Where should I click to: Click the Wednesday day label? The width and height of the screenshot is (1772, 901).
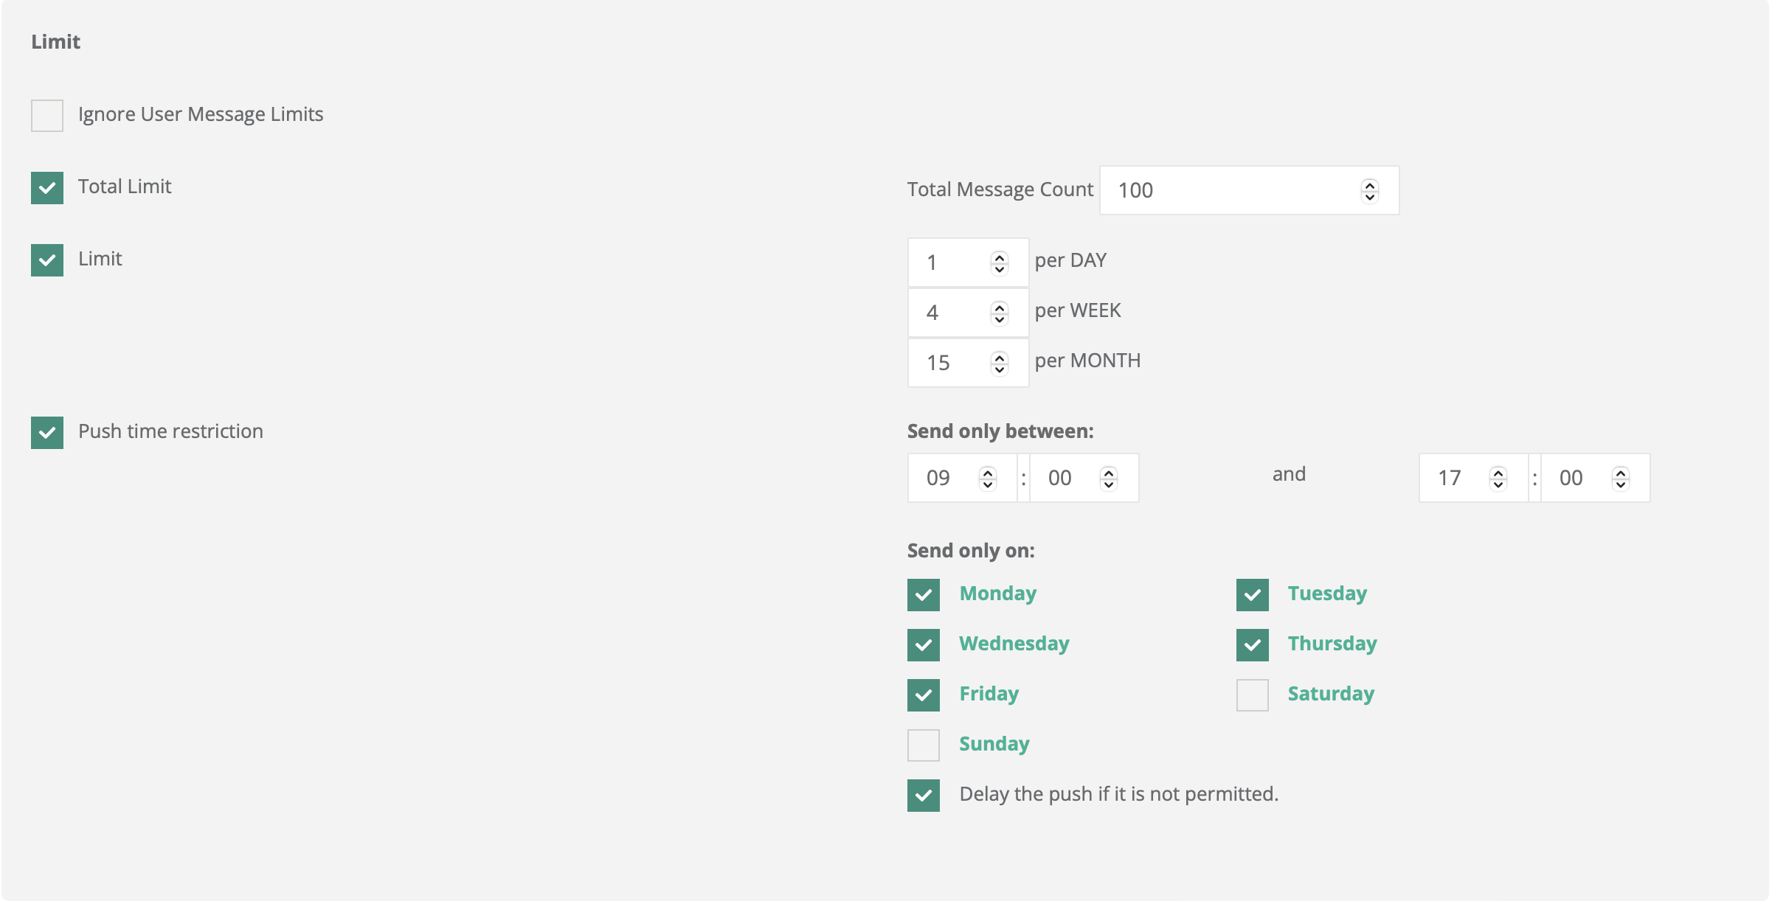1014,644
